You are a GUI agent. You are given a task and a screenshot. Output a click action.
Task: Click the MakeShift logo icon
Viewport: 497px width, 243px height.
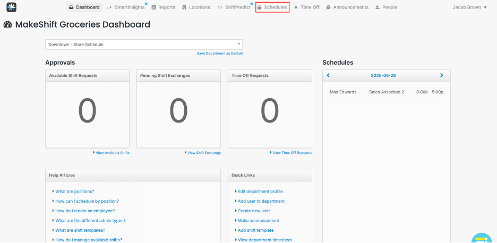click(x=11, y=7)
